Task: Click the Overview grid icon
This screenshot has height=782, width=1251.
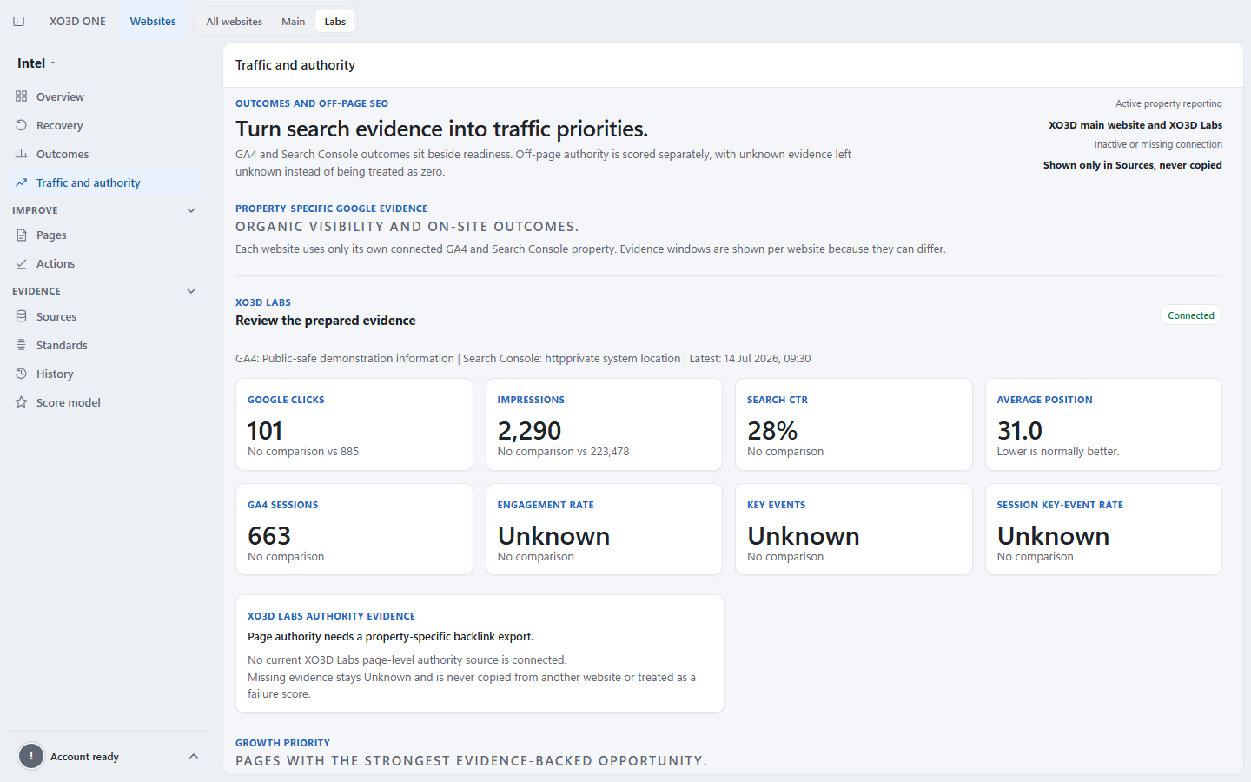Action: pos(22,96)
